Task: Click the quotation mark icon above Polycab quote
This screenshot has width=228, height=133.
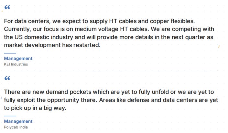Action: click(x=7, y=78)
